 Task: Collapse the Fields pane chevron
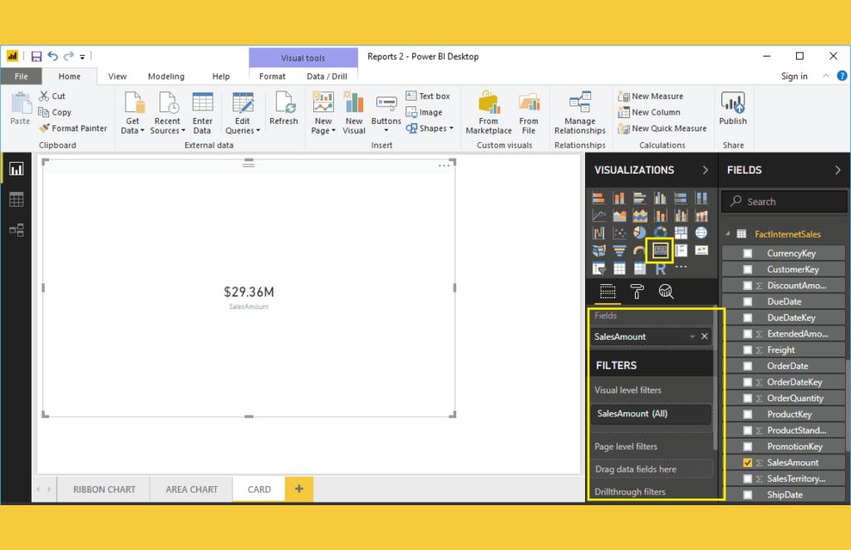(838, 169)
